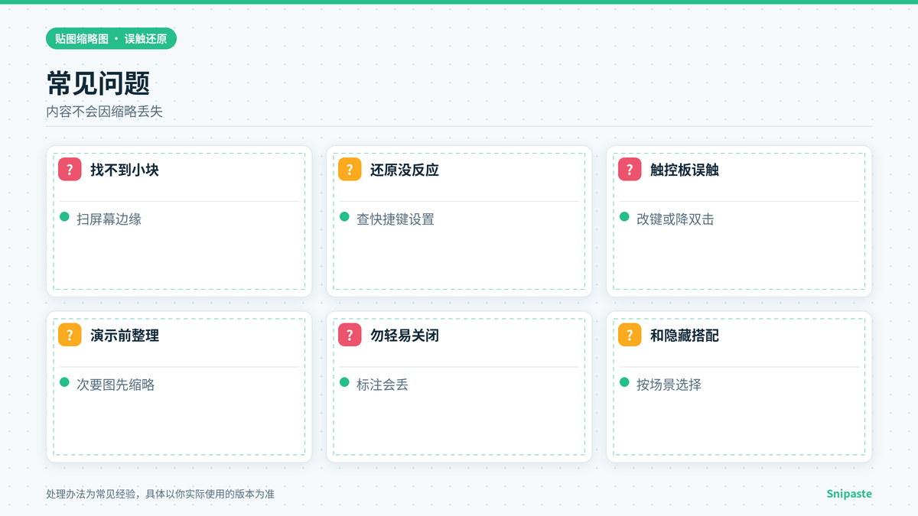Click the green bullet before 扫屏幕边缘
This screenshot has width=918, height=516.
(65, 217)
